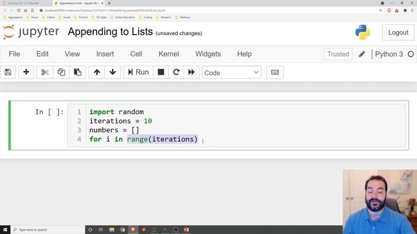Screen dimensions: 417x234
Task: Open the Edit menu
Action: 42,54
